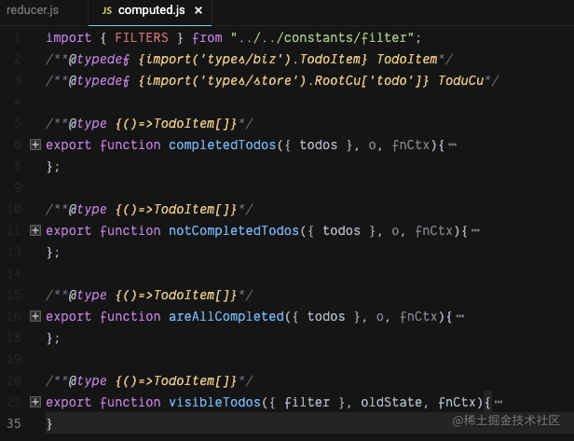The height and width of the screenshot is (441, 574).
Task: Click the "../../constants/filter" import path
Action: click(x=322, y=37)
